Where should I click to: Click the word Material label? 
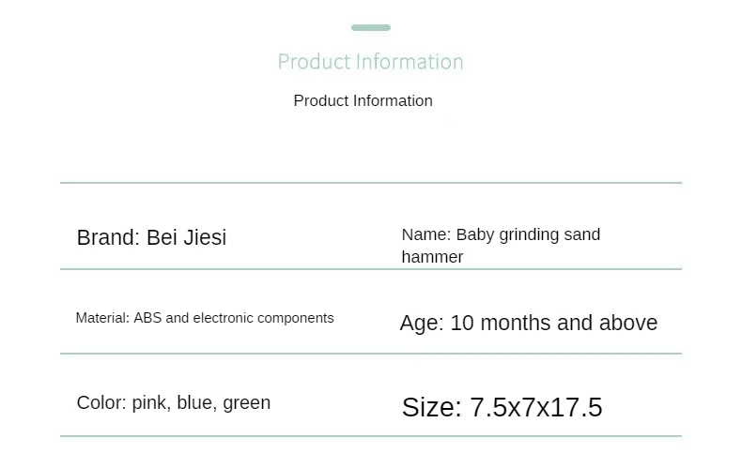pos(102,318)
